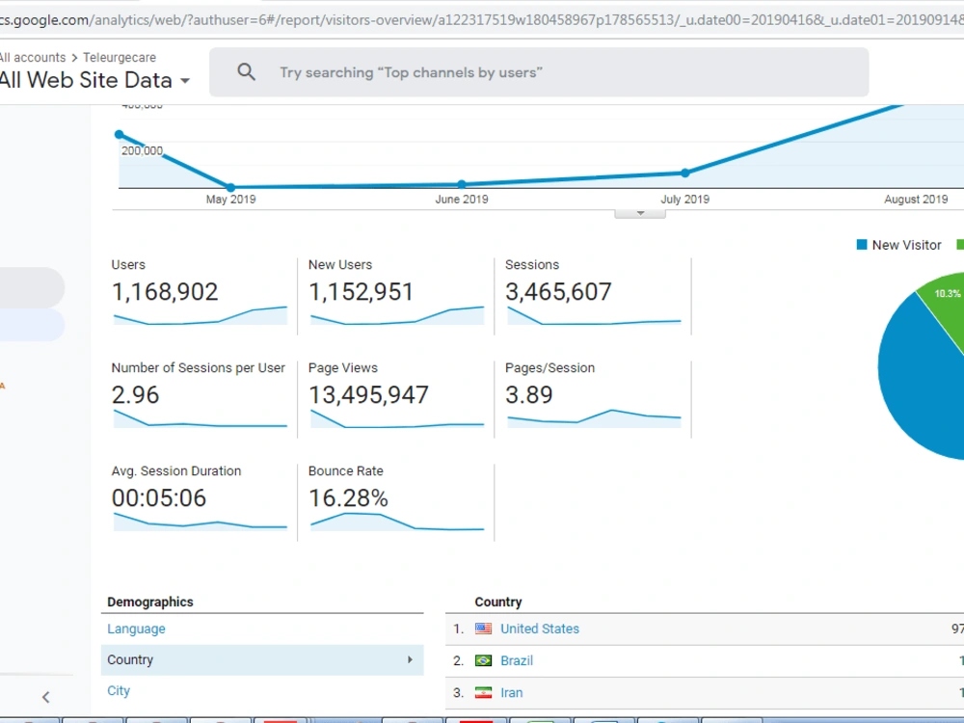This screenshot has width=964, height=723.
Task: Select the June 2019 data point on chart
Action: pos(462,184)
